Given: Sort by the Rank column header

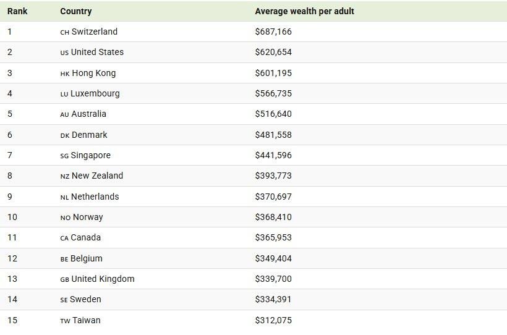Looking at the screenshot, I should (17, 11).
